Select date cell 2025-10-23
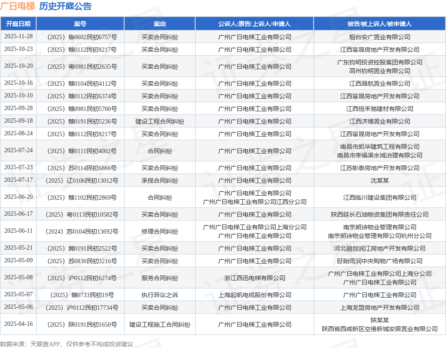This screenshot has width=446, height=348. 18,49
